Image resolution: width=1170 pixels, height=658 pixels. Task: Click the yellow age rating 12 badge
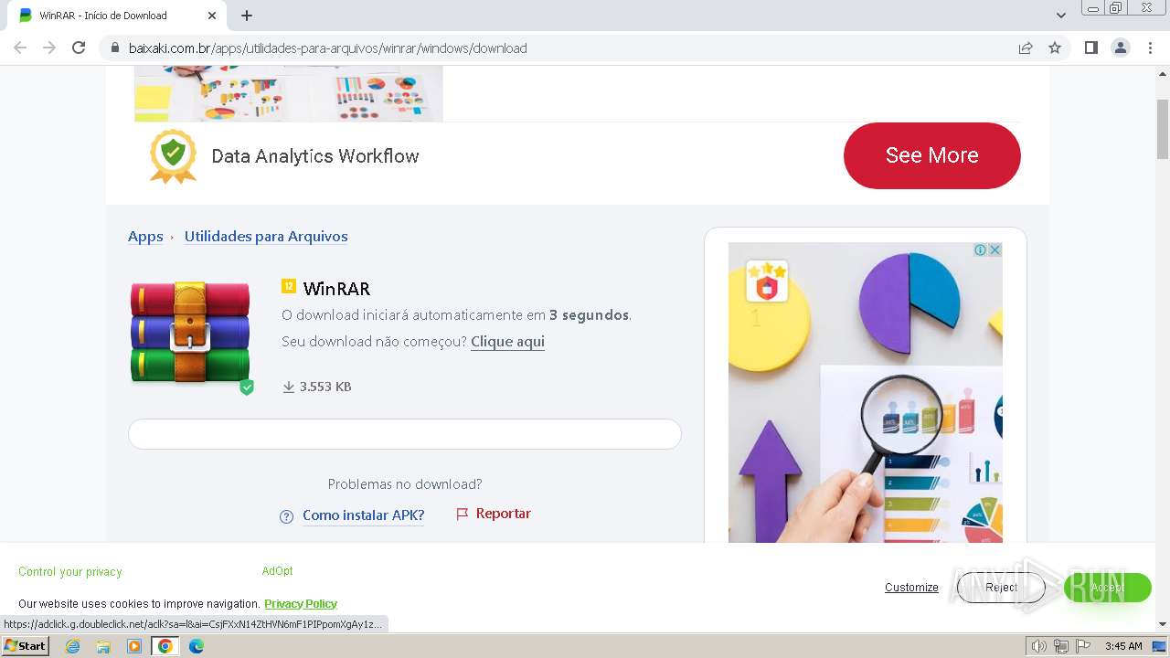click(289, 287)
